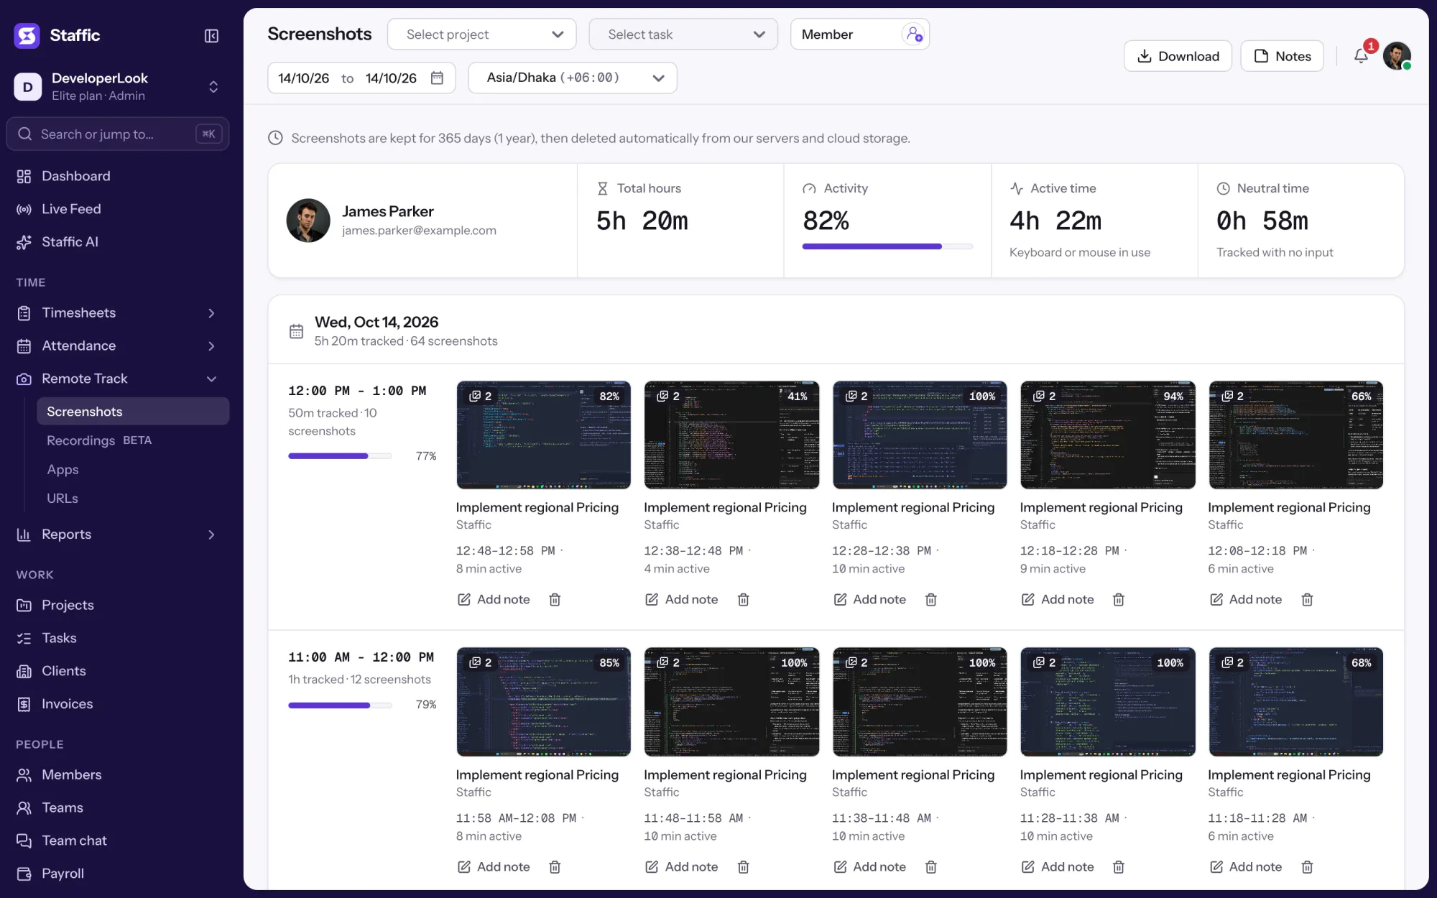Open the Dashboard page
Screen dimensions: 1437x898
point(116,176)
